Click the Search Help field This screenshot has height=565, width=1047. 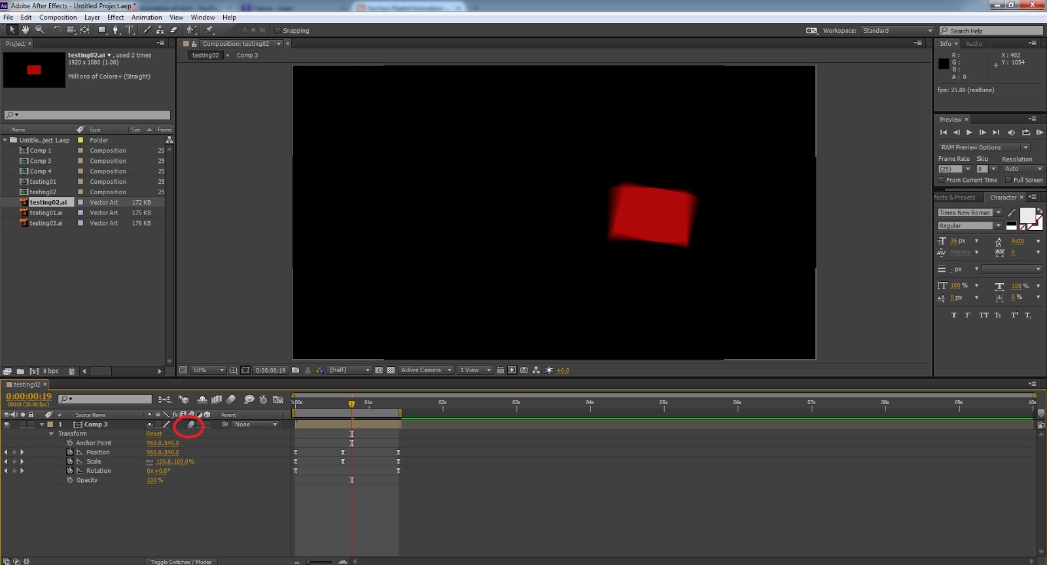click(991, 31)
